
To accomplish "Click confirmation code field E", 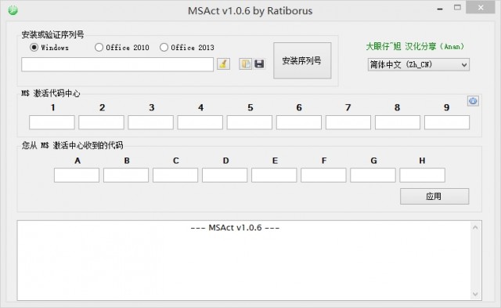I will 274,176.
